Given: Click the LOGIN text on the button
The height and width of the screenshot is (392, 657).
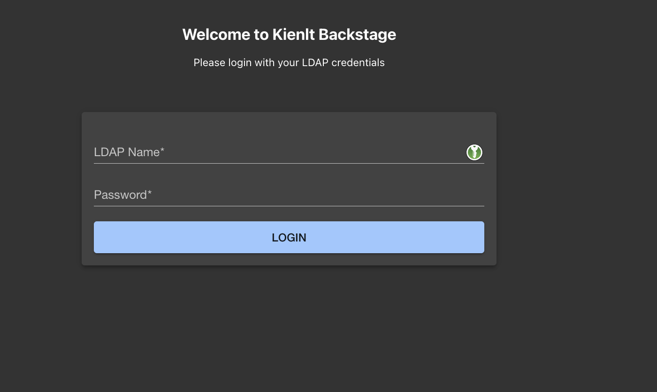Looking at the screenshot, I should pyautogui.click(x=289, y=238).
